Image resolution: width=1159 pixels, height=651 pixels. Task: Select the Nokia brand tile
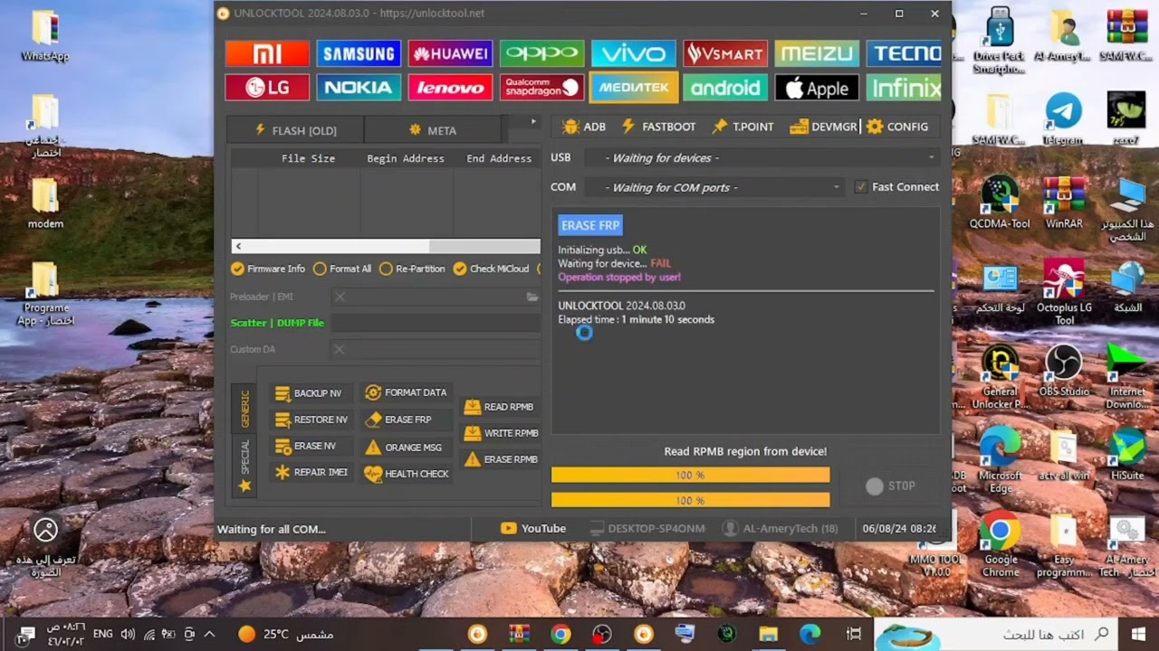pos(359,88)
